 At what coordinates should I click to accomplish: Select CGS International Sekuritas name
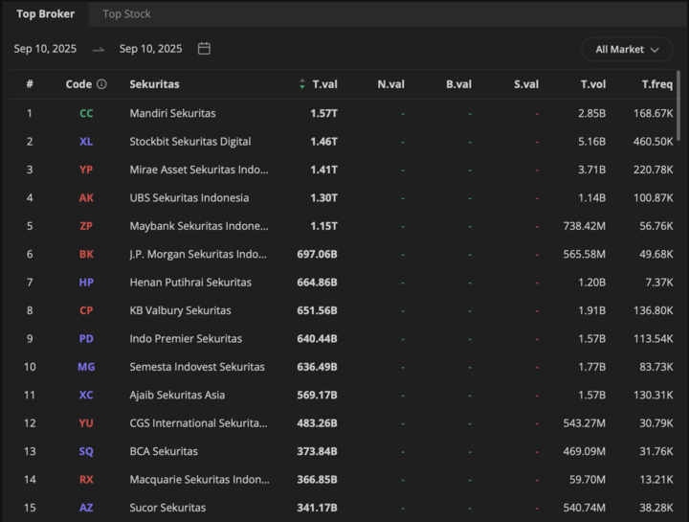coord(199,423)
